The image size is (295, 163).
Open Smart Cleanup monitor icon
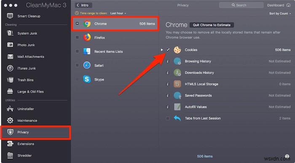pyautogui.click(x=10, y=16)
